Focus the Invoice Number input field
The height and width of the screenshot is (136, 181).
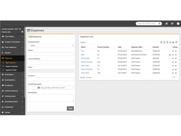click(51, 62)
